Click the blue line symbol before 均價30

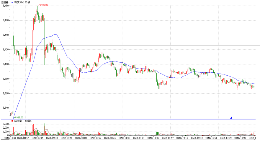[12, 2]
